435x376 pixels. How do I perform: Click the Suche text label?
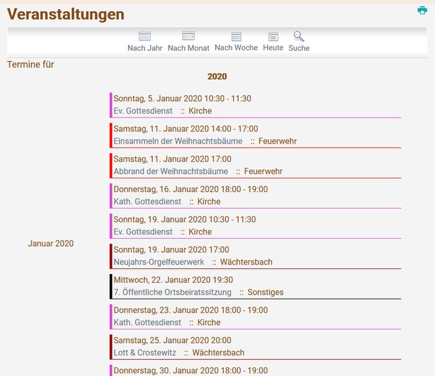pyautogui.click(x=299, y=48)
